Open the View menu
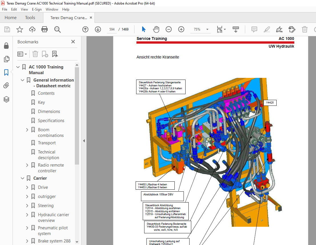Image resolution: width=316 pixels, height=245 pixels. pos(24,9)
